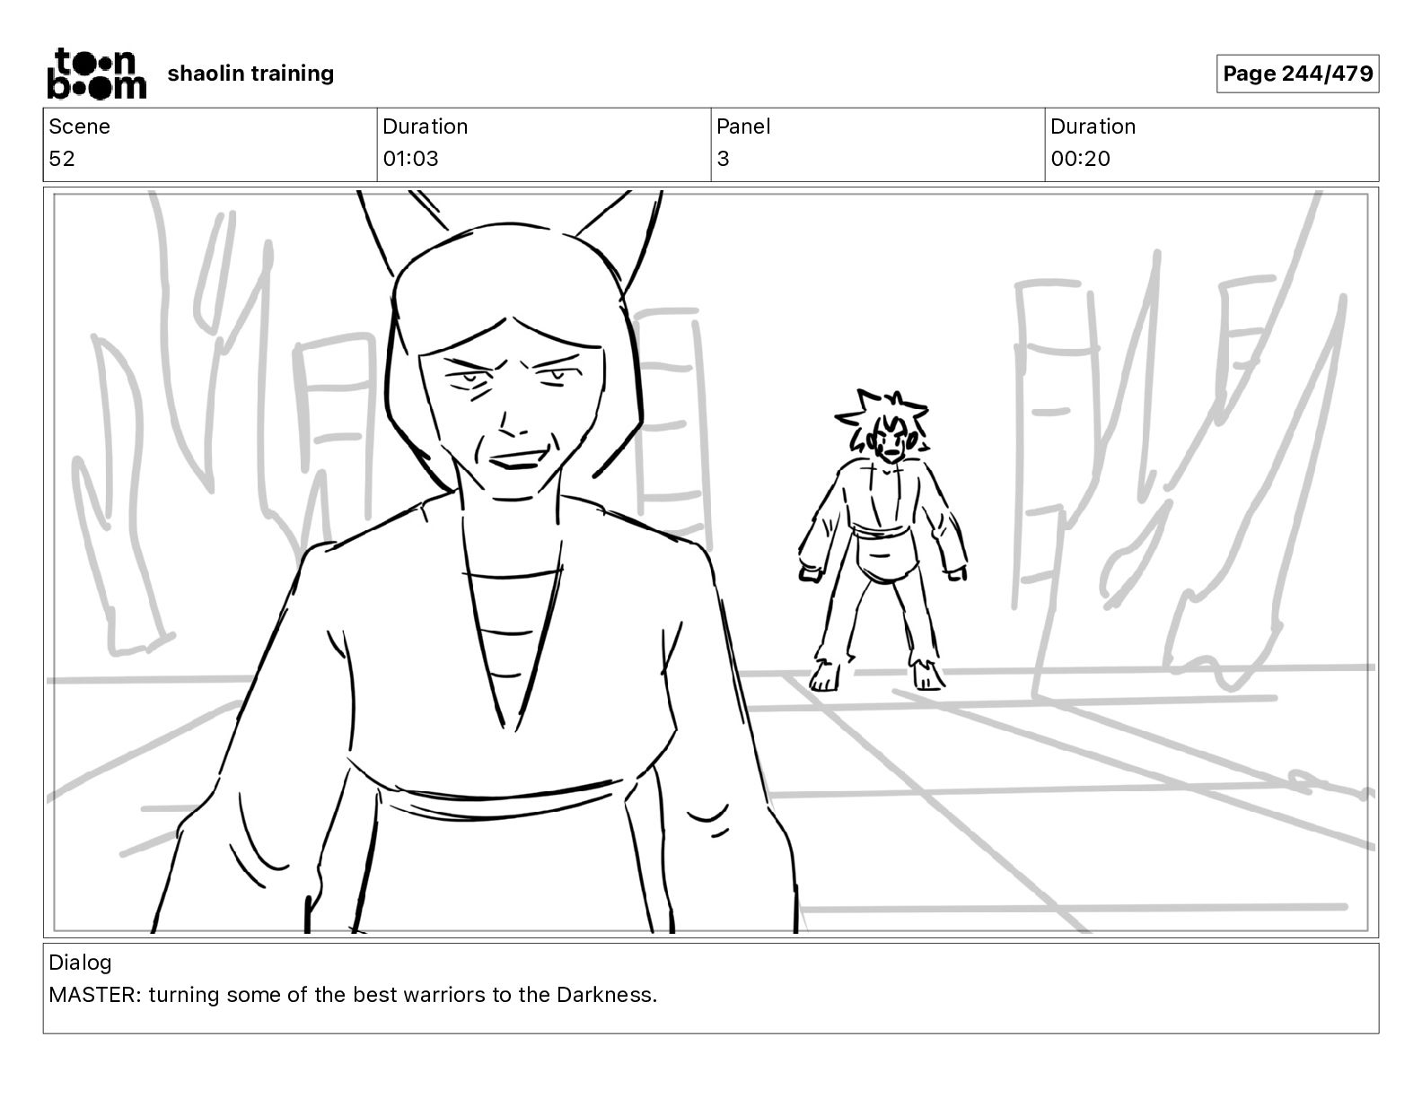
Task: Click the spiky-haired character in the background
Action: click(883, 540)
